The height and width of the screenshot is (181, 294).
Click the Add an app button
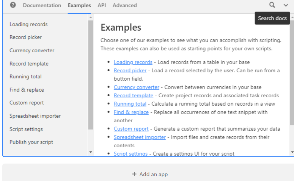pyautogui.click(x=150, y=174)
